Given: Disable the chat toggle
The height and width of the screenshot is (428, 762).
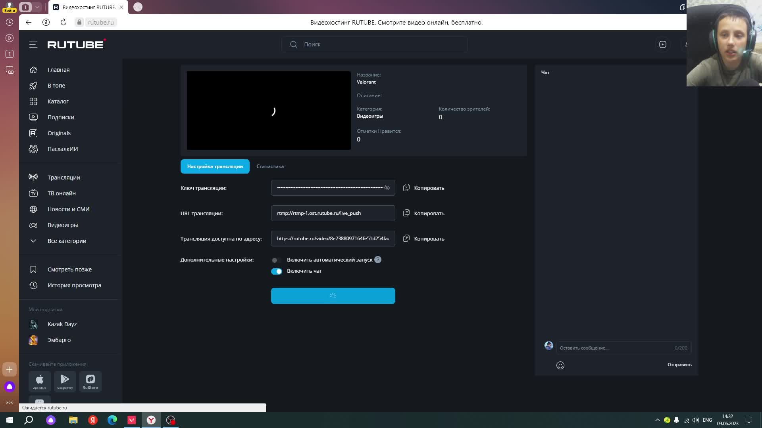Looking at the screenshot, I should [276, 271].
